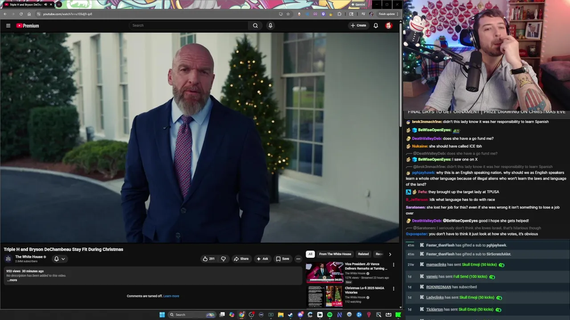This screenshot has height=320, width=570.
Task: Open more actions ellipsis beside Save
Action: pyautogui.click(x=298, y=259)
